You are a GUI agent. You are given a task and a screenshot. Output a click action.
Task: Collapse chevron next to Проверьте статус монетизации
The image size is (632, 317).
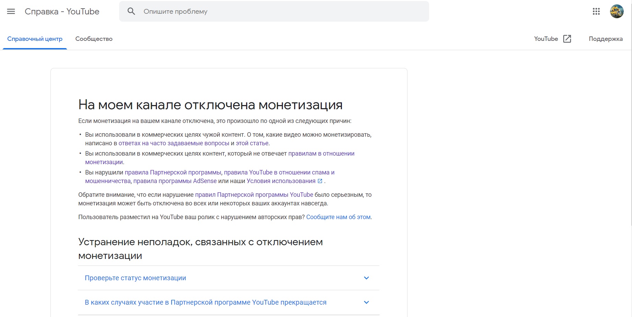click(x=366, y=278)
